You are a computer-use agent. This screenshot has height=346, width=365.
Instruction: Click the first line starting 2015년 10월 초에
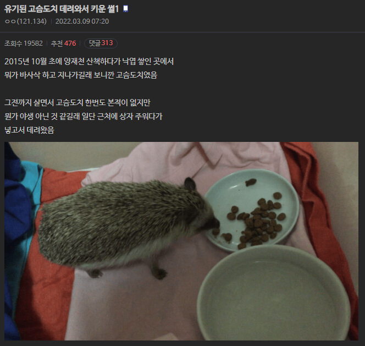point(89,62)
